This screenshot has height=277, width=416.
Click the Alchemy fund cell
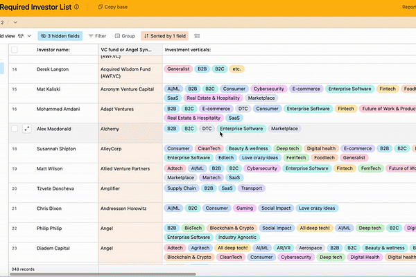[x=130, y=133]
